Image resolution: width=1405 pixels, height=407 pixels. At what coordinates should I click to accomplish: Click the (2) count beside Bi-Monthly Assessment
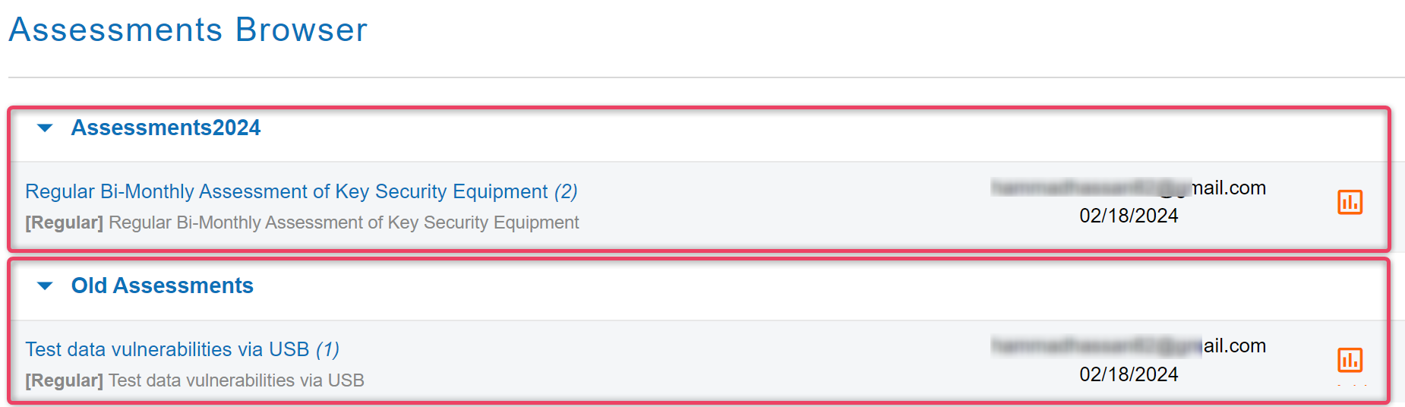coord(566,191)
